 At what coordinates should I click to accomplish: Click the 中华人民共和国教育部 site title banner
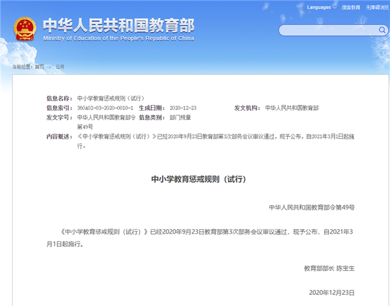118,25
